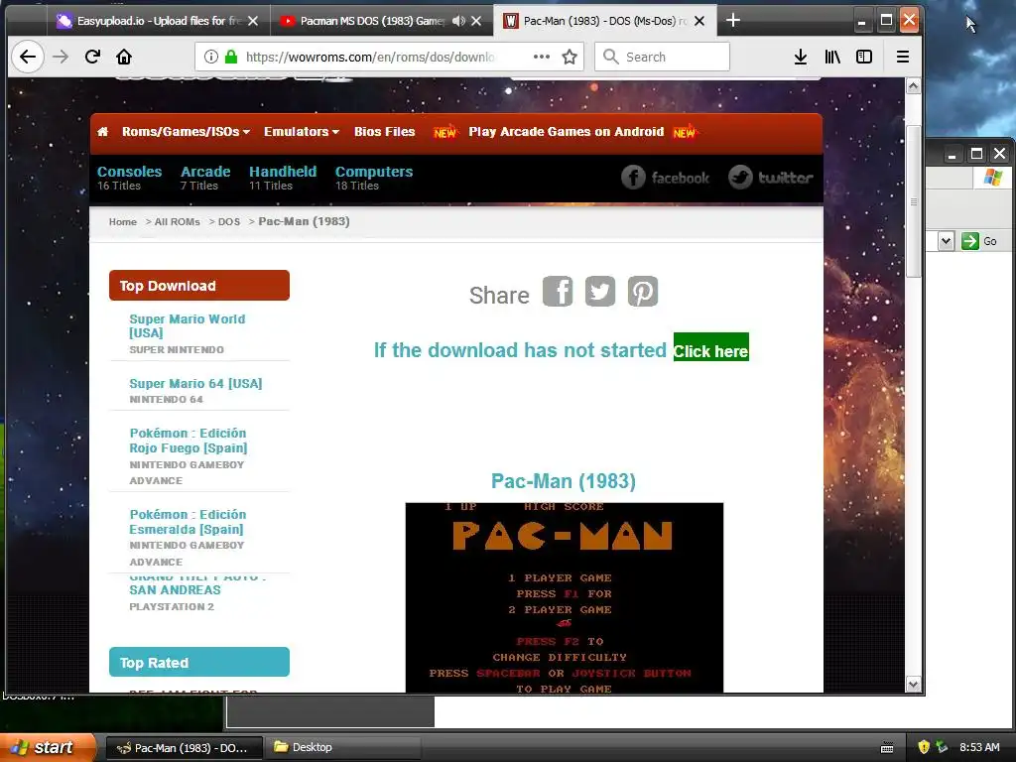Click the vertical scrollbar thumb
The image size is (1016, 762).
point(914,201)
